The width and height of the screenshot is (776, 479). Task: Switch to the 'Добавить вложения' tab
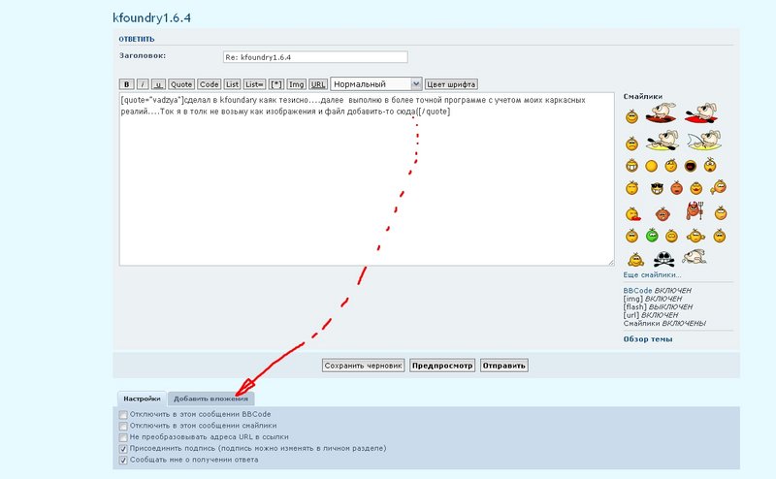tap(210, 399)
